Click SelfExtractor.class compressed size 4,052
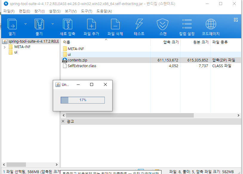The height and width of the screenshot is (174, 243). pos(173,66)
